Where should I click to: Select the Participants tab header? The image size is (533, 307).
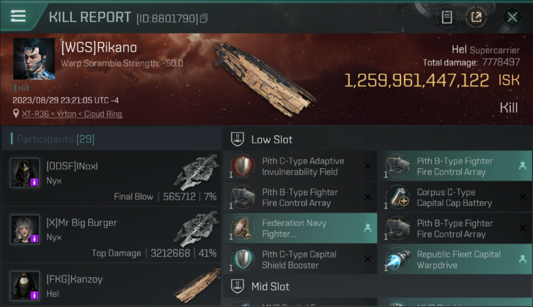click(x=55, y=139)
